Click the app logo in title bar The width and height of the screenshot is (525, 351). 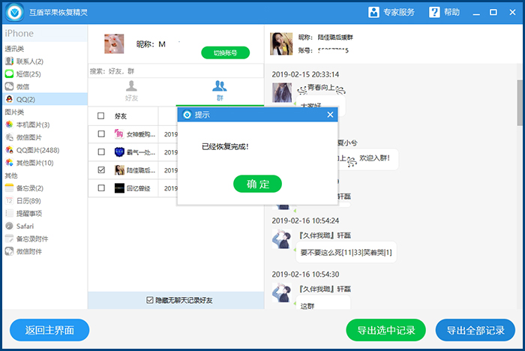coord(14,13)
